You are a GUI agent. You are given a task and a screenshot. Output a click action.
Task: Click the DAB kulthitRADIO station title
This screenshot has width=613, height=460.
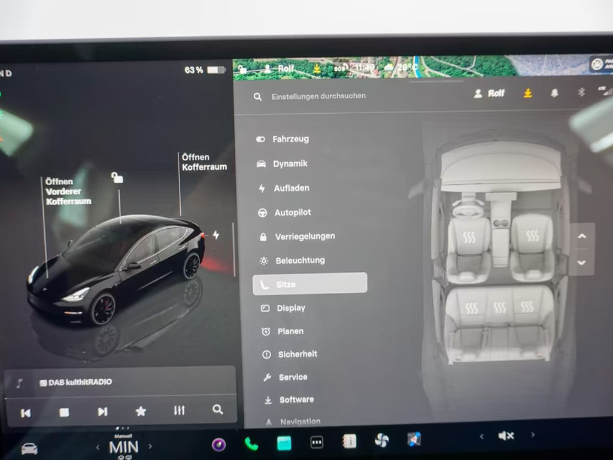80,382
